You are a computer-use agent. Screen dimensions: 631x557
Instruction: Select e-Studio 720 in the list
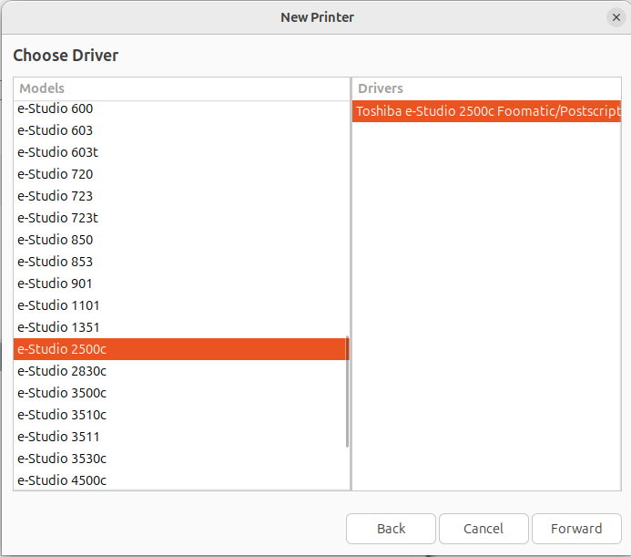(x=56, y=174)
